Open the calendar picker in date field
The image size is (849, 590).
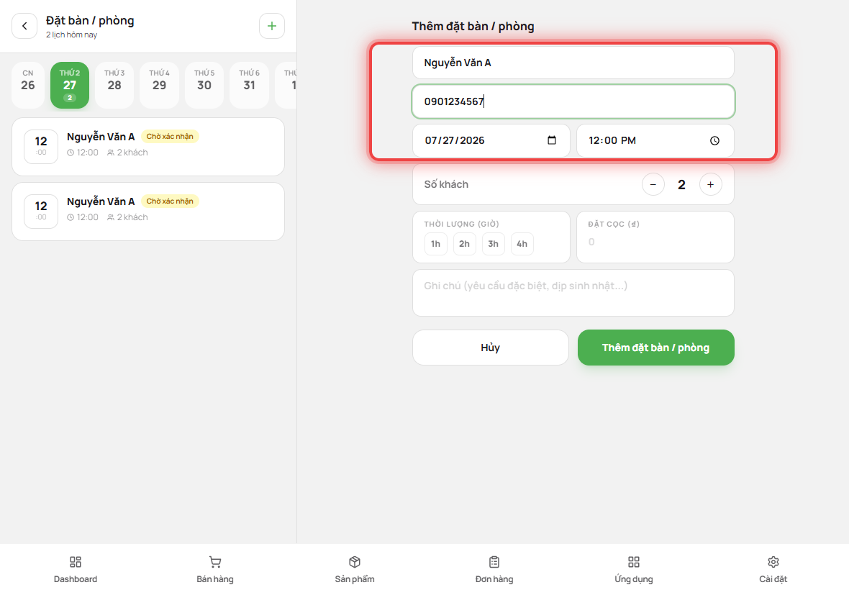pyautogui.click(x=552, y=141)
